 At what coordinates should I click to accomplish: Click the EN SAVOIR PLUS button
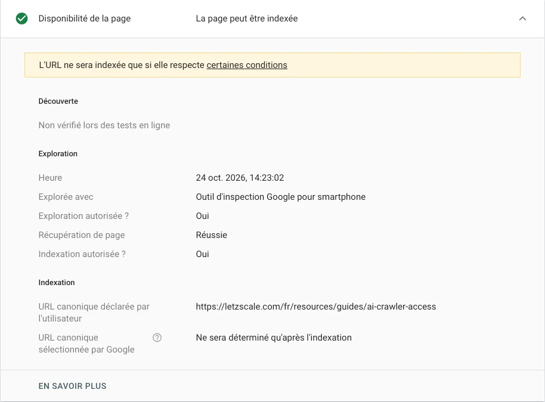point(72,386)
